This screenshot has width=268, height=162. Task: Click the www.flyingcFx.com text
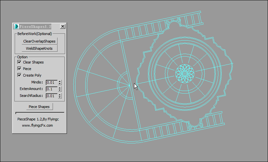tap(38, 125)
